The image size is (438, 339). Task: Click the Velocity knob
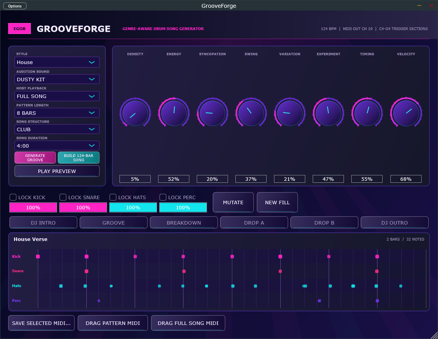point(406,113)
